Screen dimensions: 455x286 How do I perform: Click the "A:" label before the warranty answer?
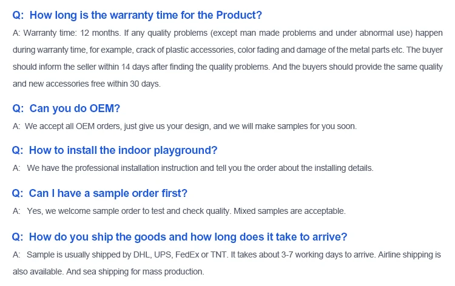coord(16,31)
